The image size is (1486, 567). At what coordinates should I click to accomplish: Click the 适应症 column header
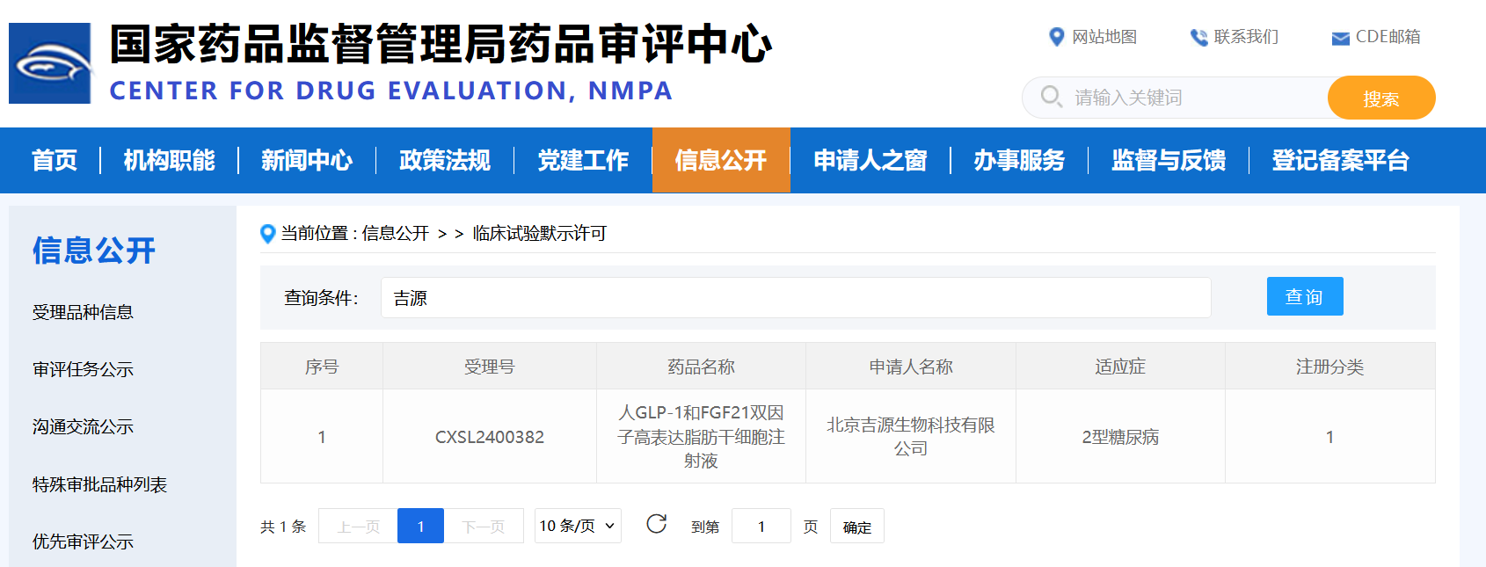pos(1120,367)
